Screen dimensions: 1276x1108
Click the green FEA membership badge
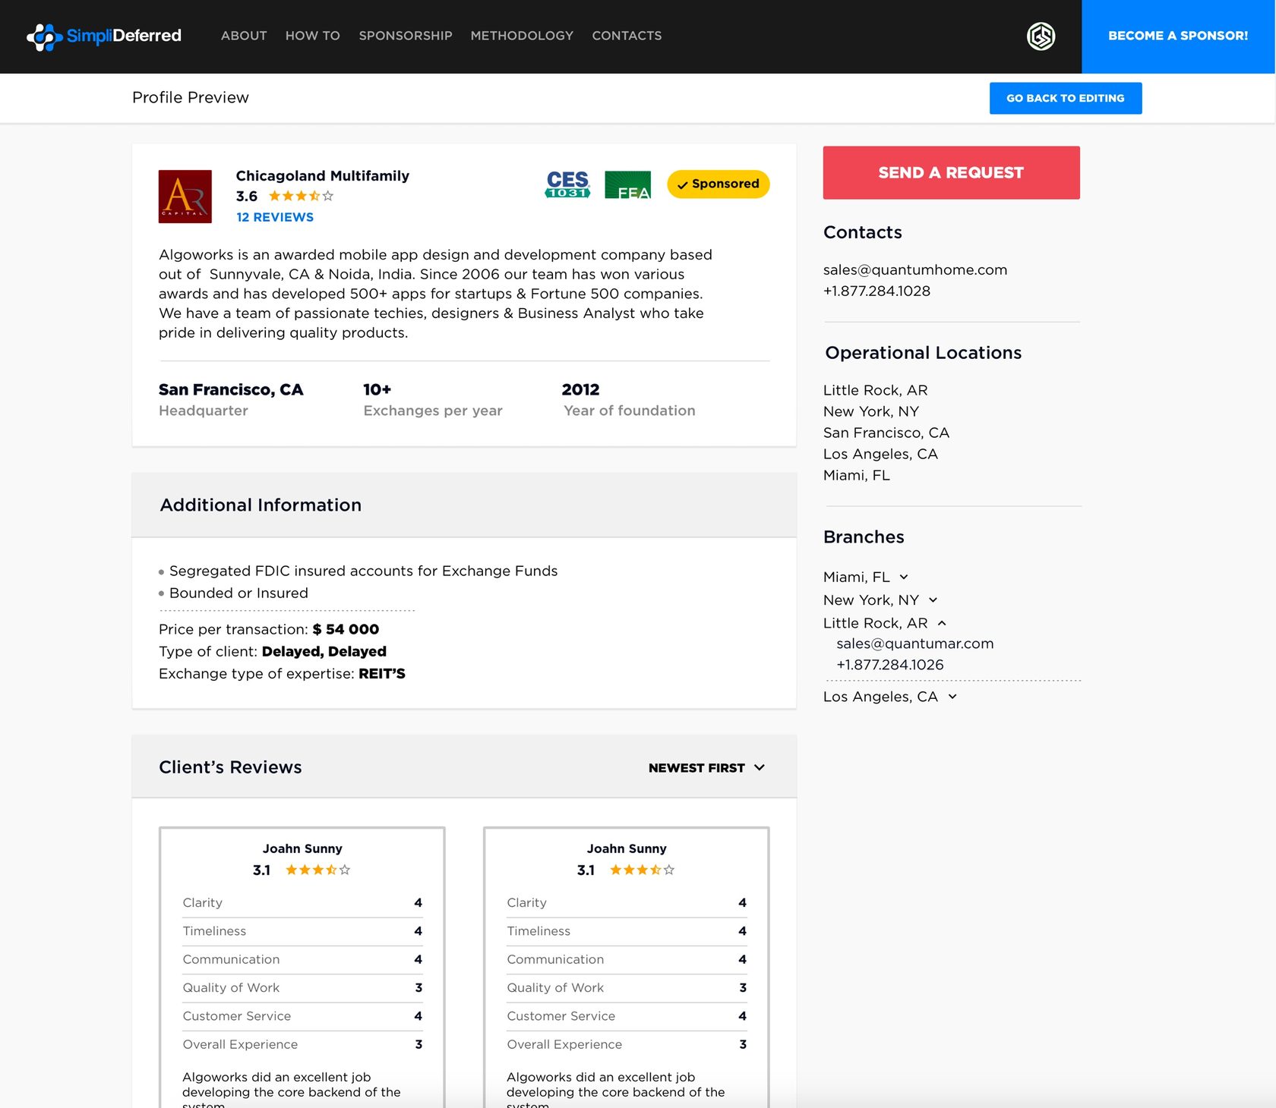[627, 184]
